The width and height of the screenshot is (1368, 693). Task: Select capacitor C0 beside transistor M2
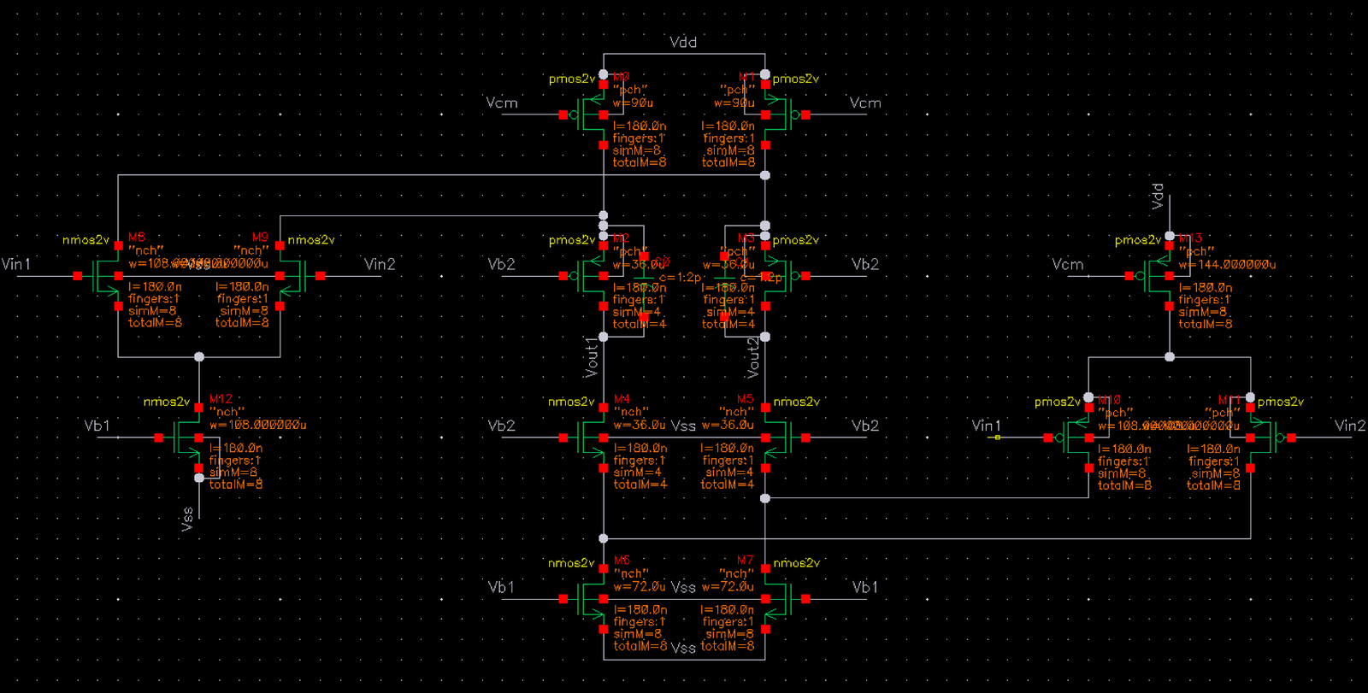tap(644, 285)
